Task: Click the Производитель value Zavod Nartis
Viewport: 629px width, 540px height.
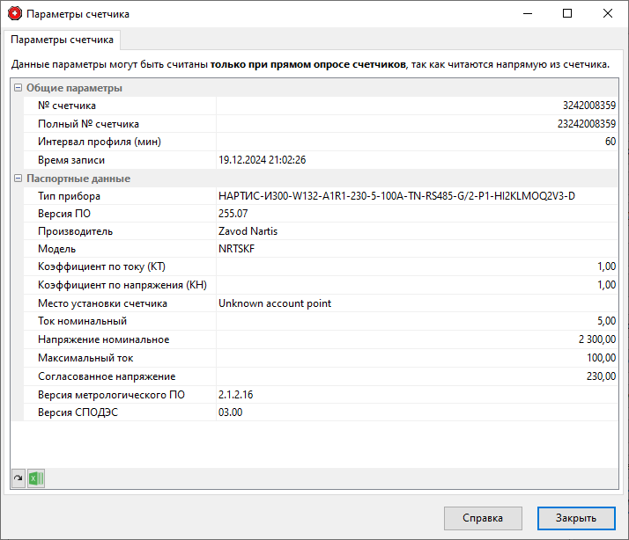Action: click(x=248, y=231)
